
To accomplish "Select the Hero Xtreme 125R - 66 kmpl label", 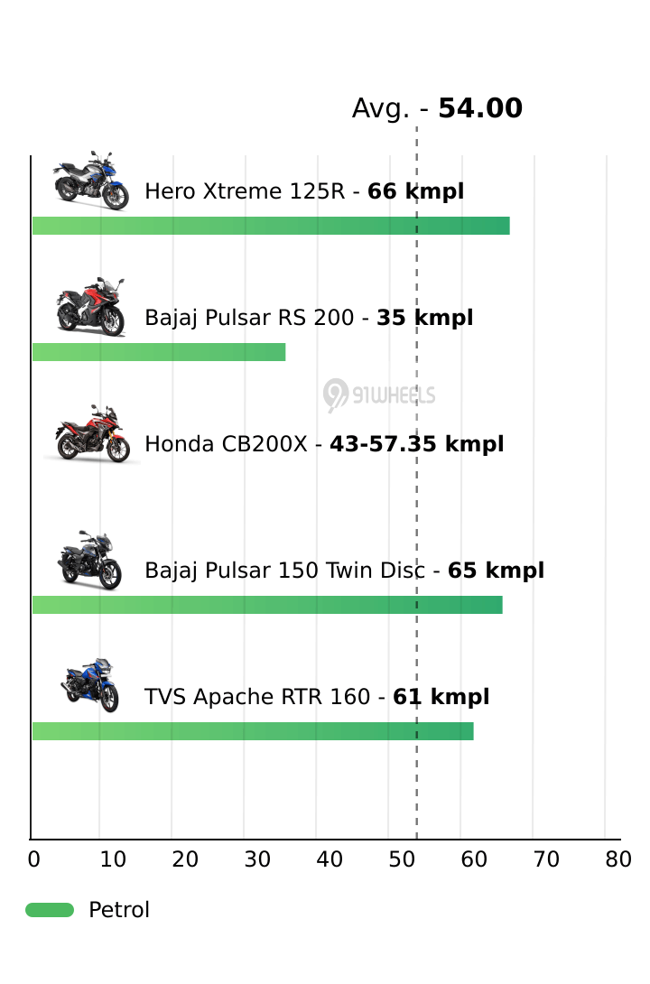I will (304, 191).
